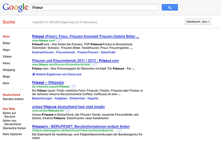
Task: Click green URL www.friseur.com/
Action: pyautogui.click(x=44, y=40)
